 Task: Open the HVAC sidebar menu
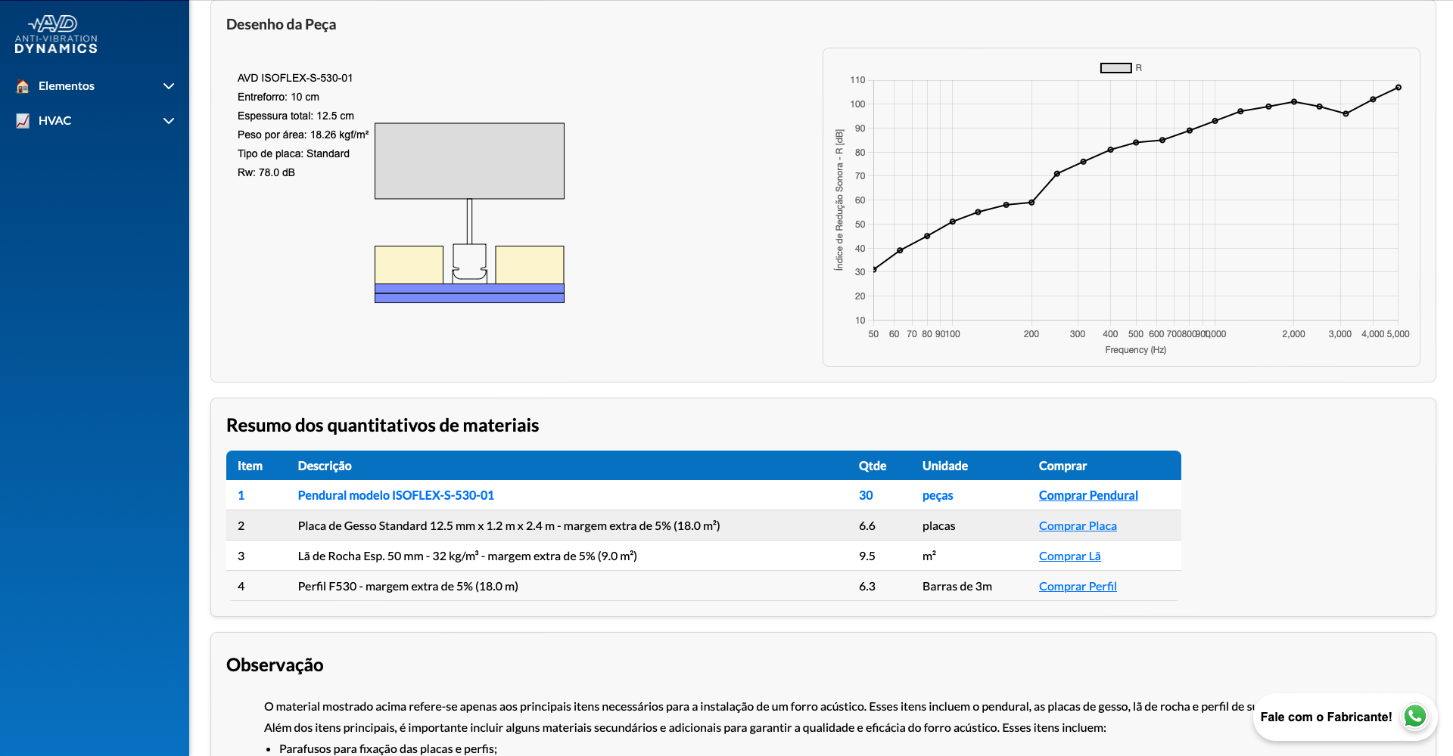click(95, 121)
